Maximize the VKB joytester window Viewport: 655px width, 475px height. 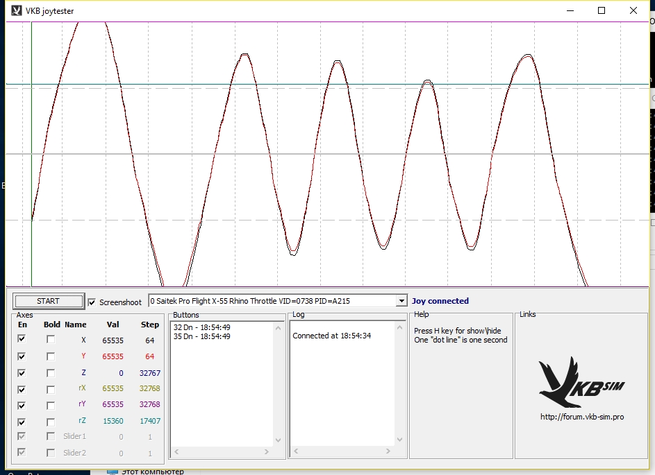(602, 10)
